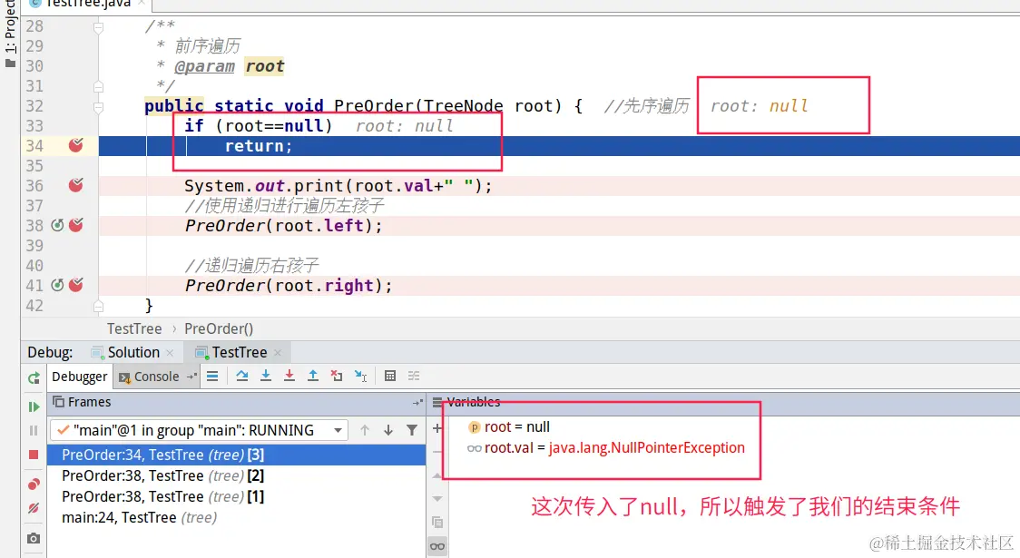This screenshot has width=1020, height=558.
Task: Click the camera thread dump icon
Action: [34, 538]
